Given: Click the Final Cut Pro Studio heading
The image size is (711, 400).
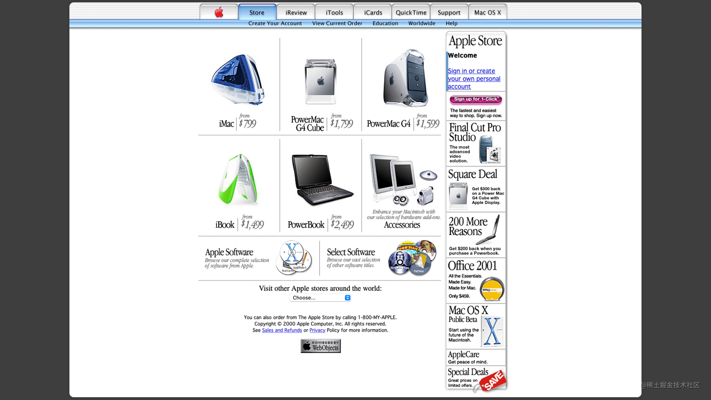Looking at the screenshot, I should 475,132.
